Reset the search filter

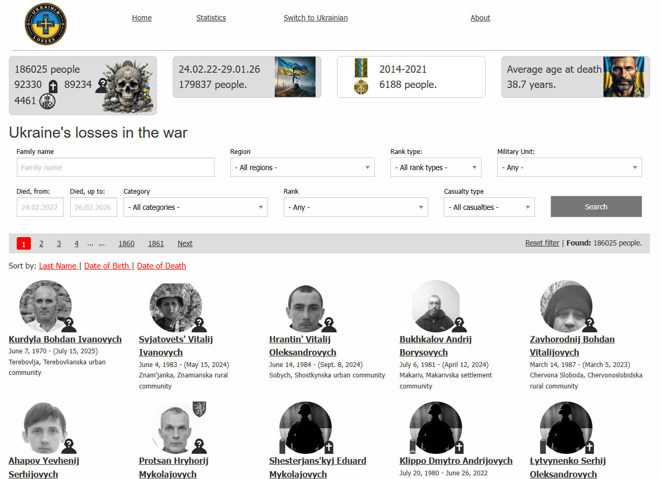(542, 243)
